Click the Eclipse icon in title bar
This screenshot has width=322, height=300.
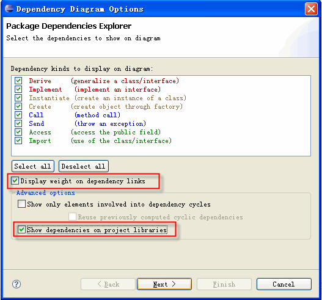click(x=9, y=9)
